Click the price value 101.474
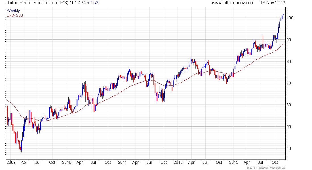 coord(78,3)
